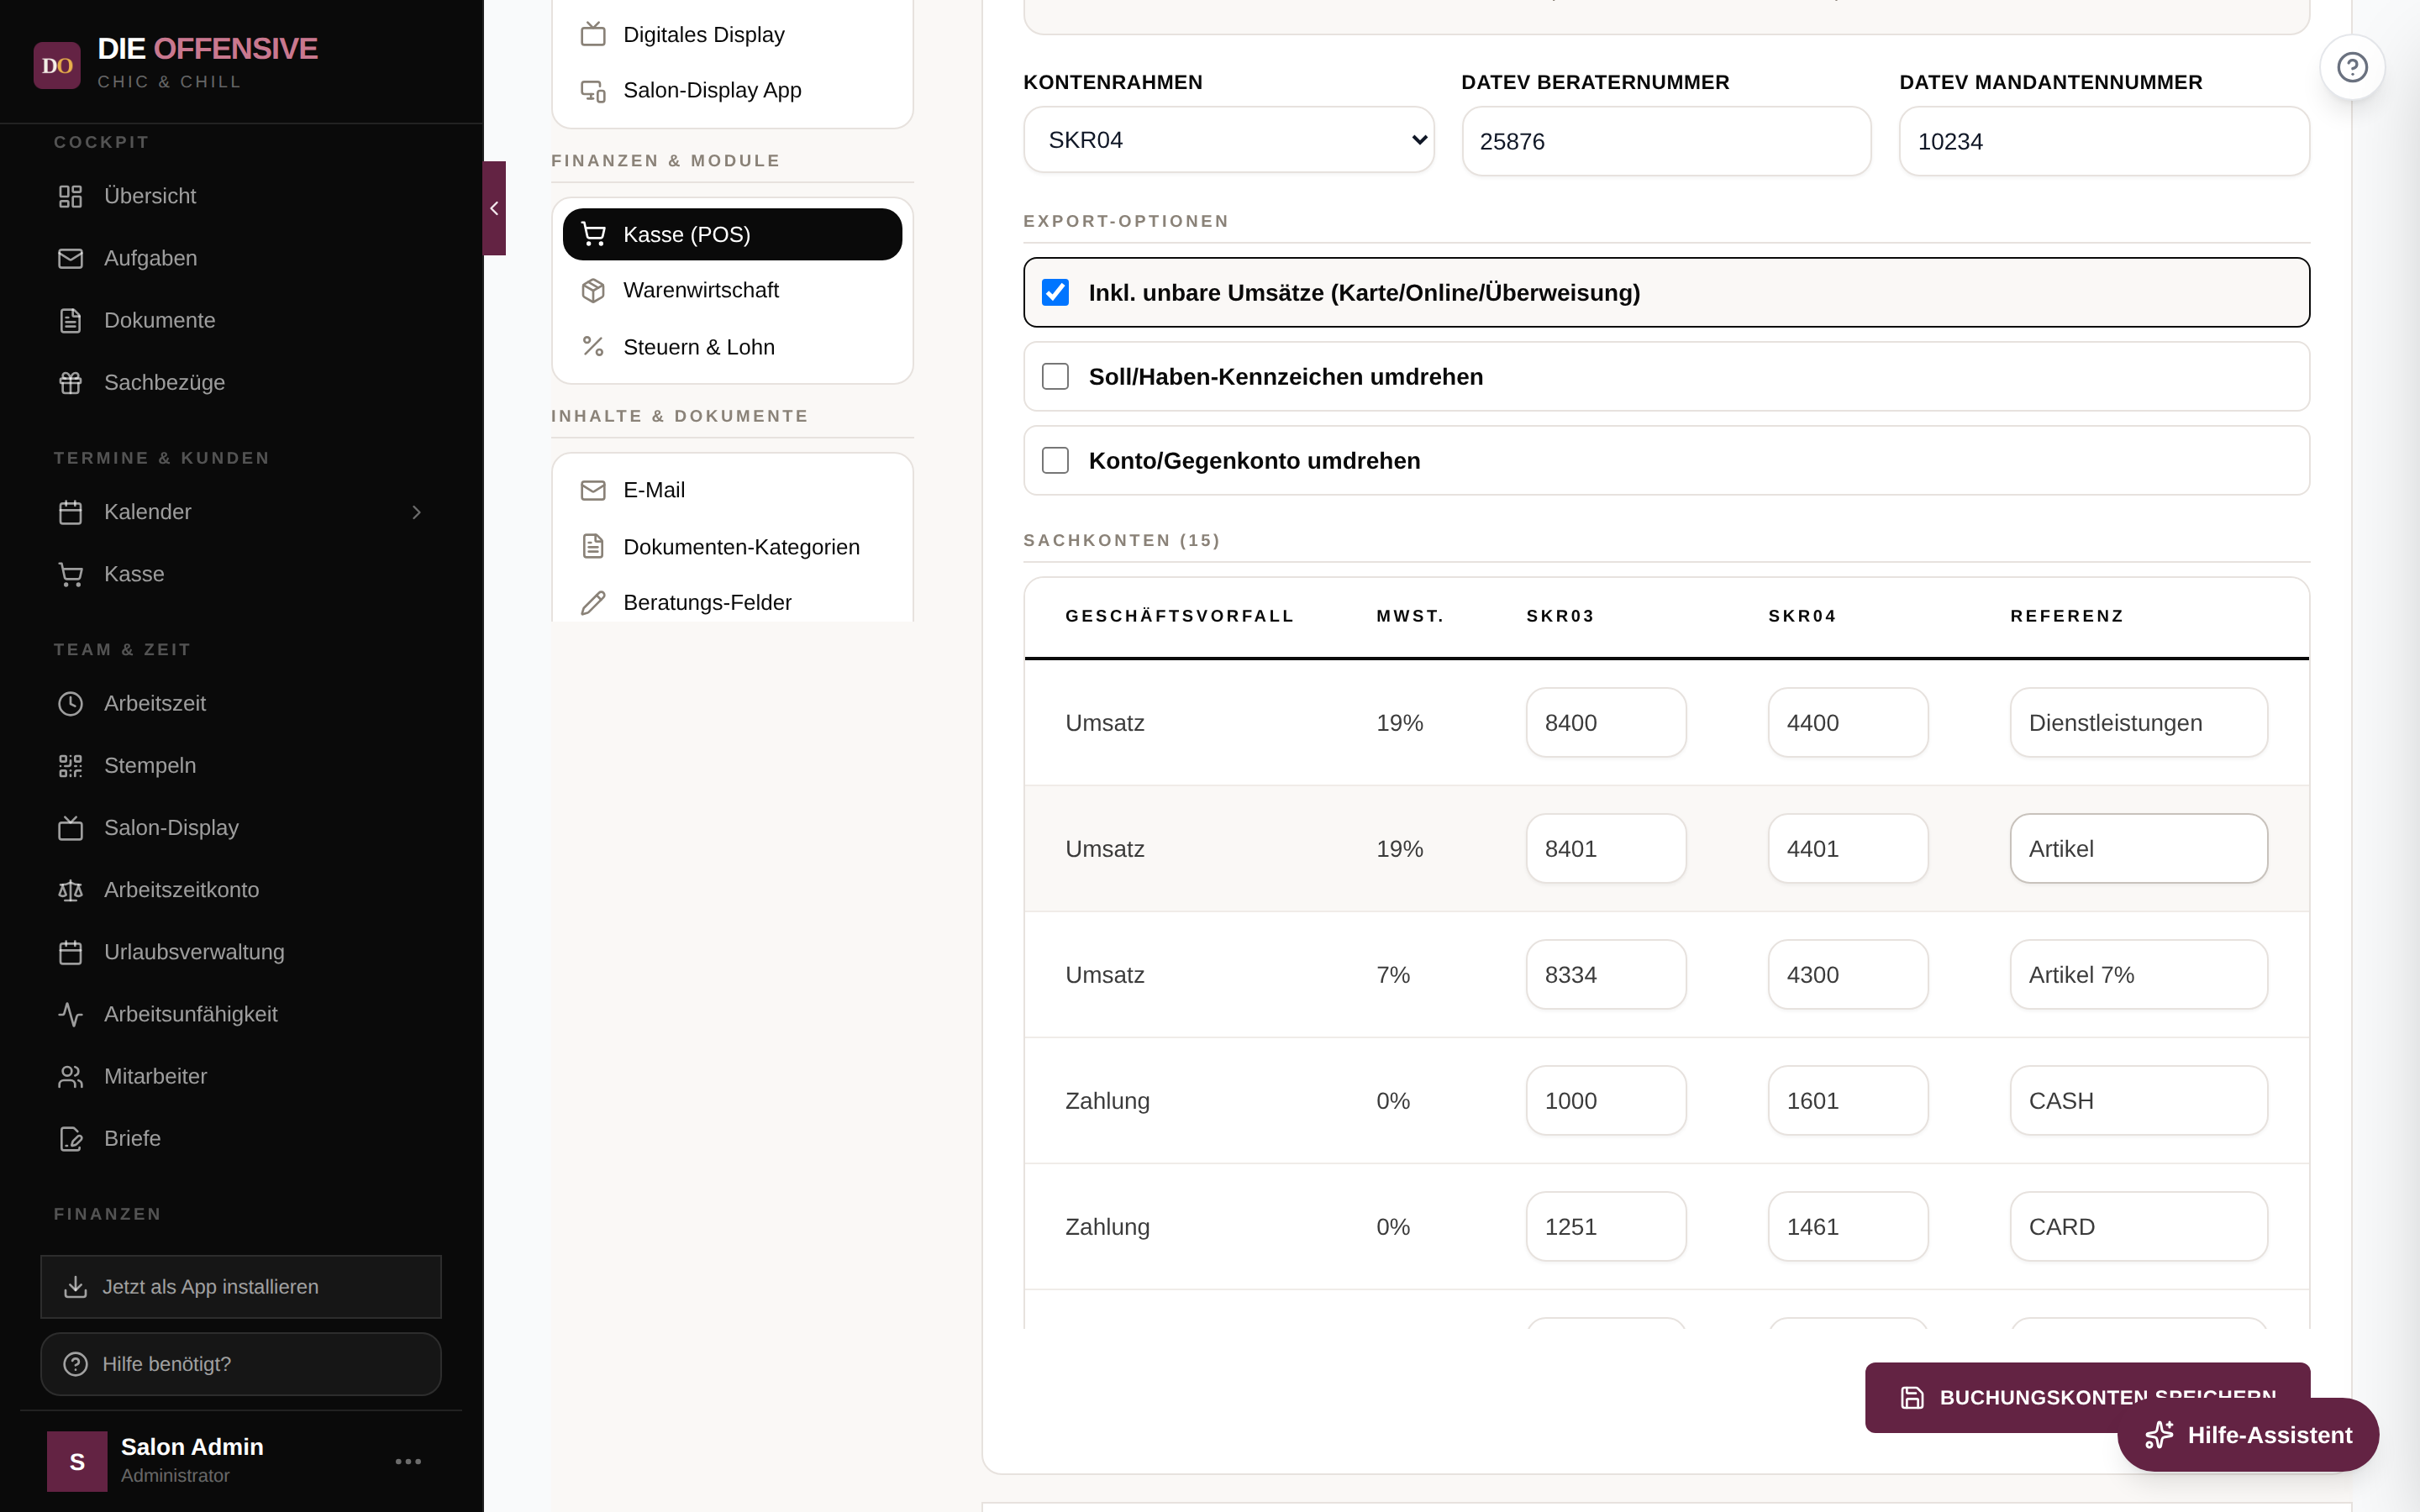Click the Salon-Display App devices icon
This screenshot has height=1512, width=2420.
coord(593,90)
